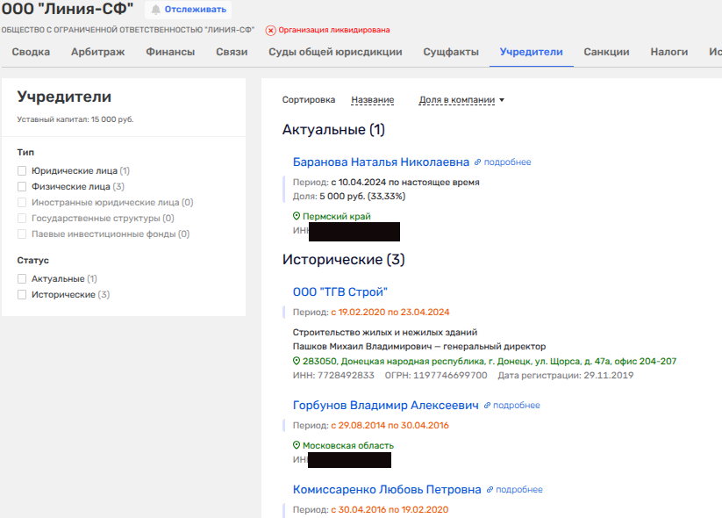Tick the Исторические status checkbox
This screenshot has width=722, height=518.
[23, 295]
